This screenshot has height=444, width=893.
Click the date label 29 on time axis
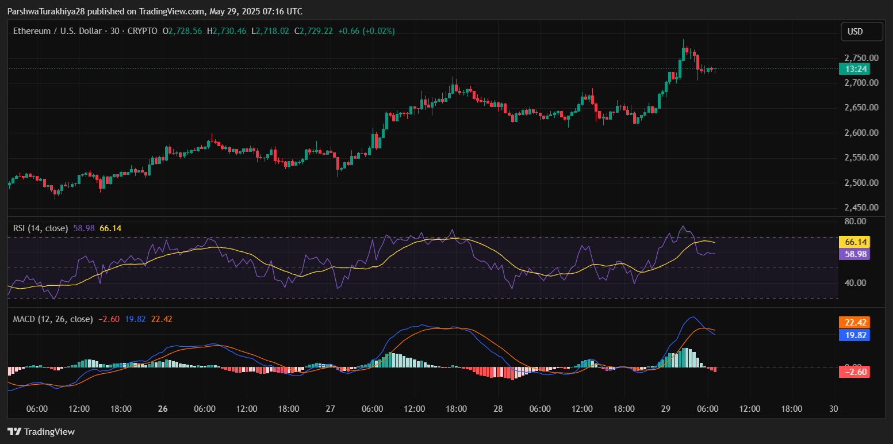666,409
